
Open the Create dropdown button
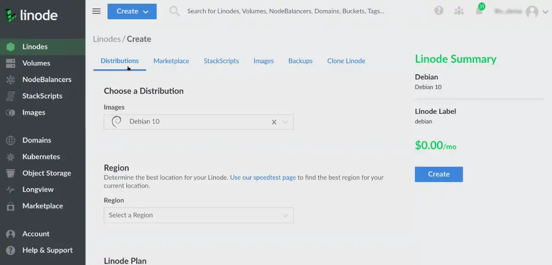132,11
